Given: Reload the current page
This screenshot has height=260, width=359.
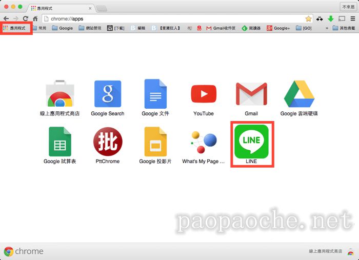Looking at the screenshot, I should [26, 18].
